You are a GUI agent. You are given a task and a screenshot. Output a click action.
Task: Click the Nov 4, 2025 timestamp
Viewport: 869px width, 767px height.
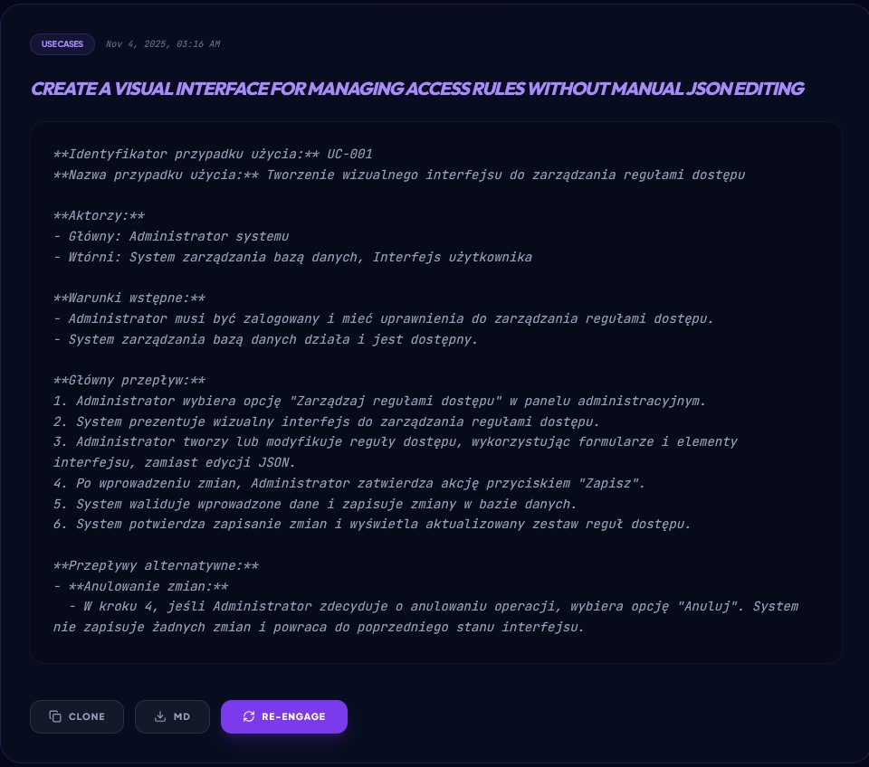click(163, 44)
